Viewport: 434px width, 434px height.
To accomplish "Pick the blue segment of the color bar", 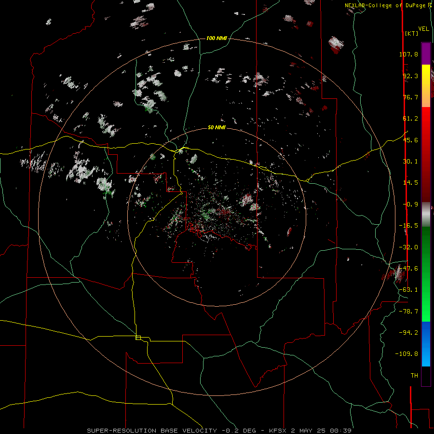I will 426,344.
